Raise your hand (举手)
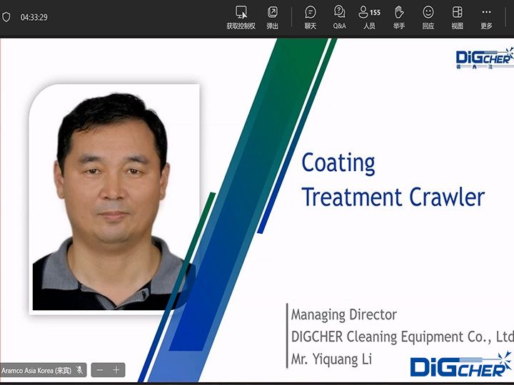Viewport: 514px width, 385px height. [x=399, y=17]
